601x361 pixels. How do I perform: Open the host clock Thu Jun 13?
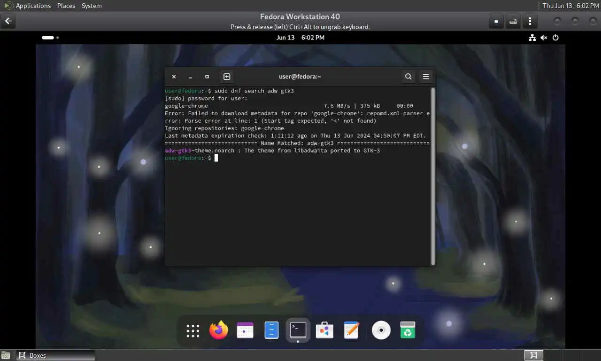click(x=570, y=6)
